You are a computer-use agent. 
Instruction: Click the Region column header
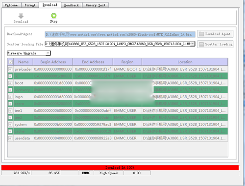[x=127, y=62]
